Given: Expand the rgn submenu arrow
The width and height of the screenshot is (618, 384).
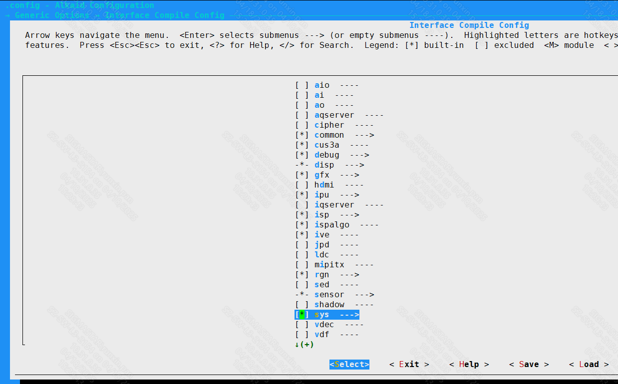Looking at the screenshot, I should 349,275.
